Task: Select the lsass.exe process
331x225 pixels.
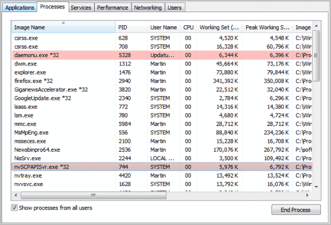Action: (162, 107)
